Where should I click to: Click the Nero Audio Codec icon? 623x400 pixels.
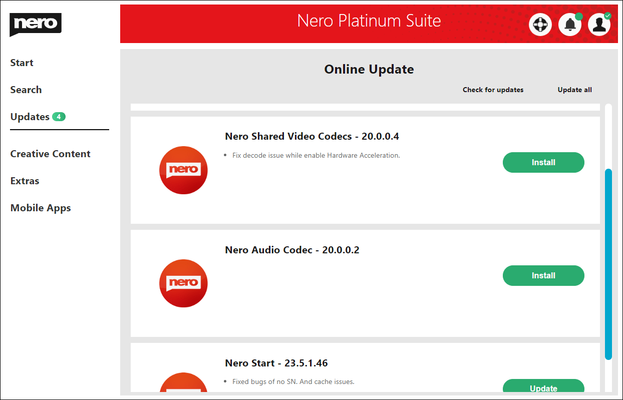[x=183, y=283]
